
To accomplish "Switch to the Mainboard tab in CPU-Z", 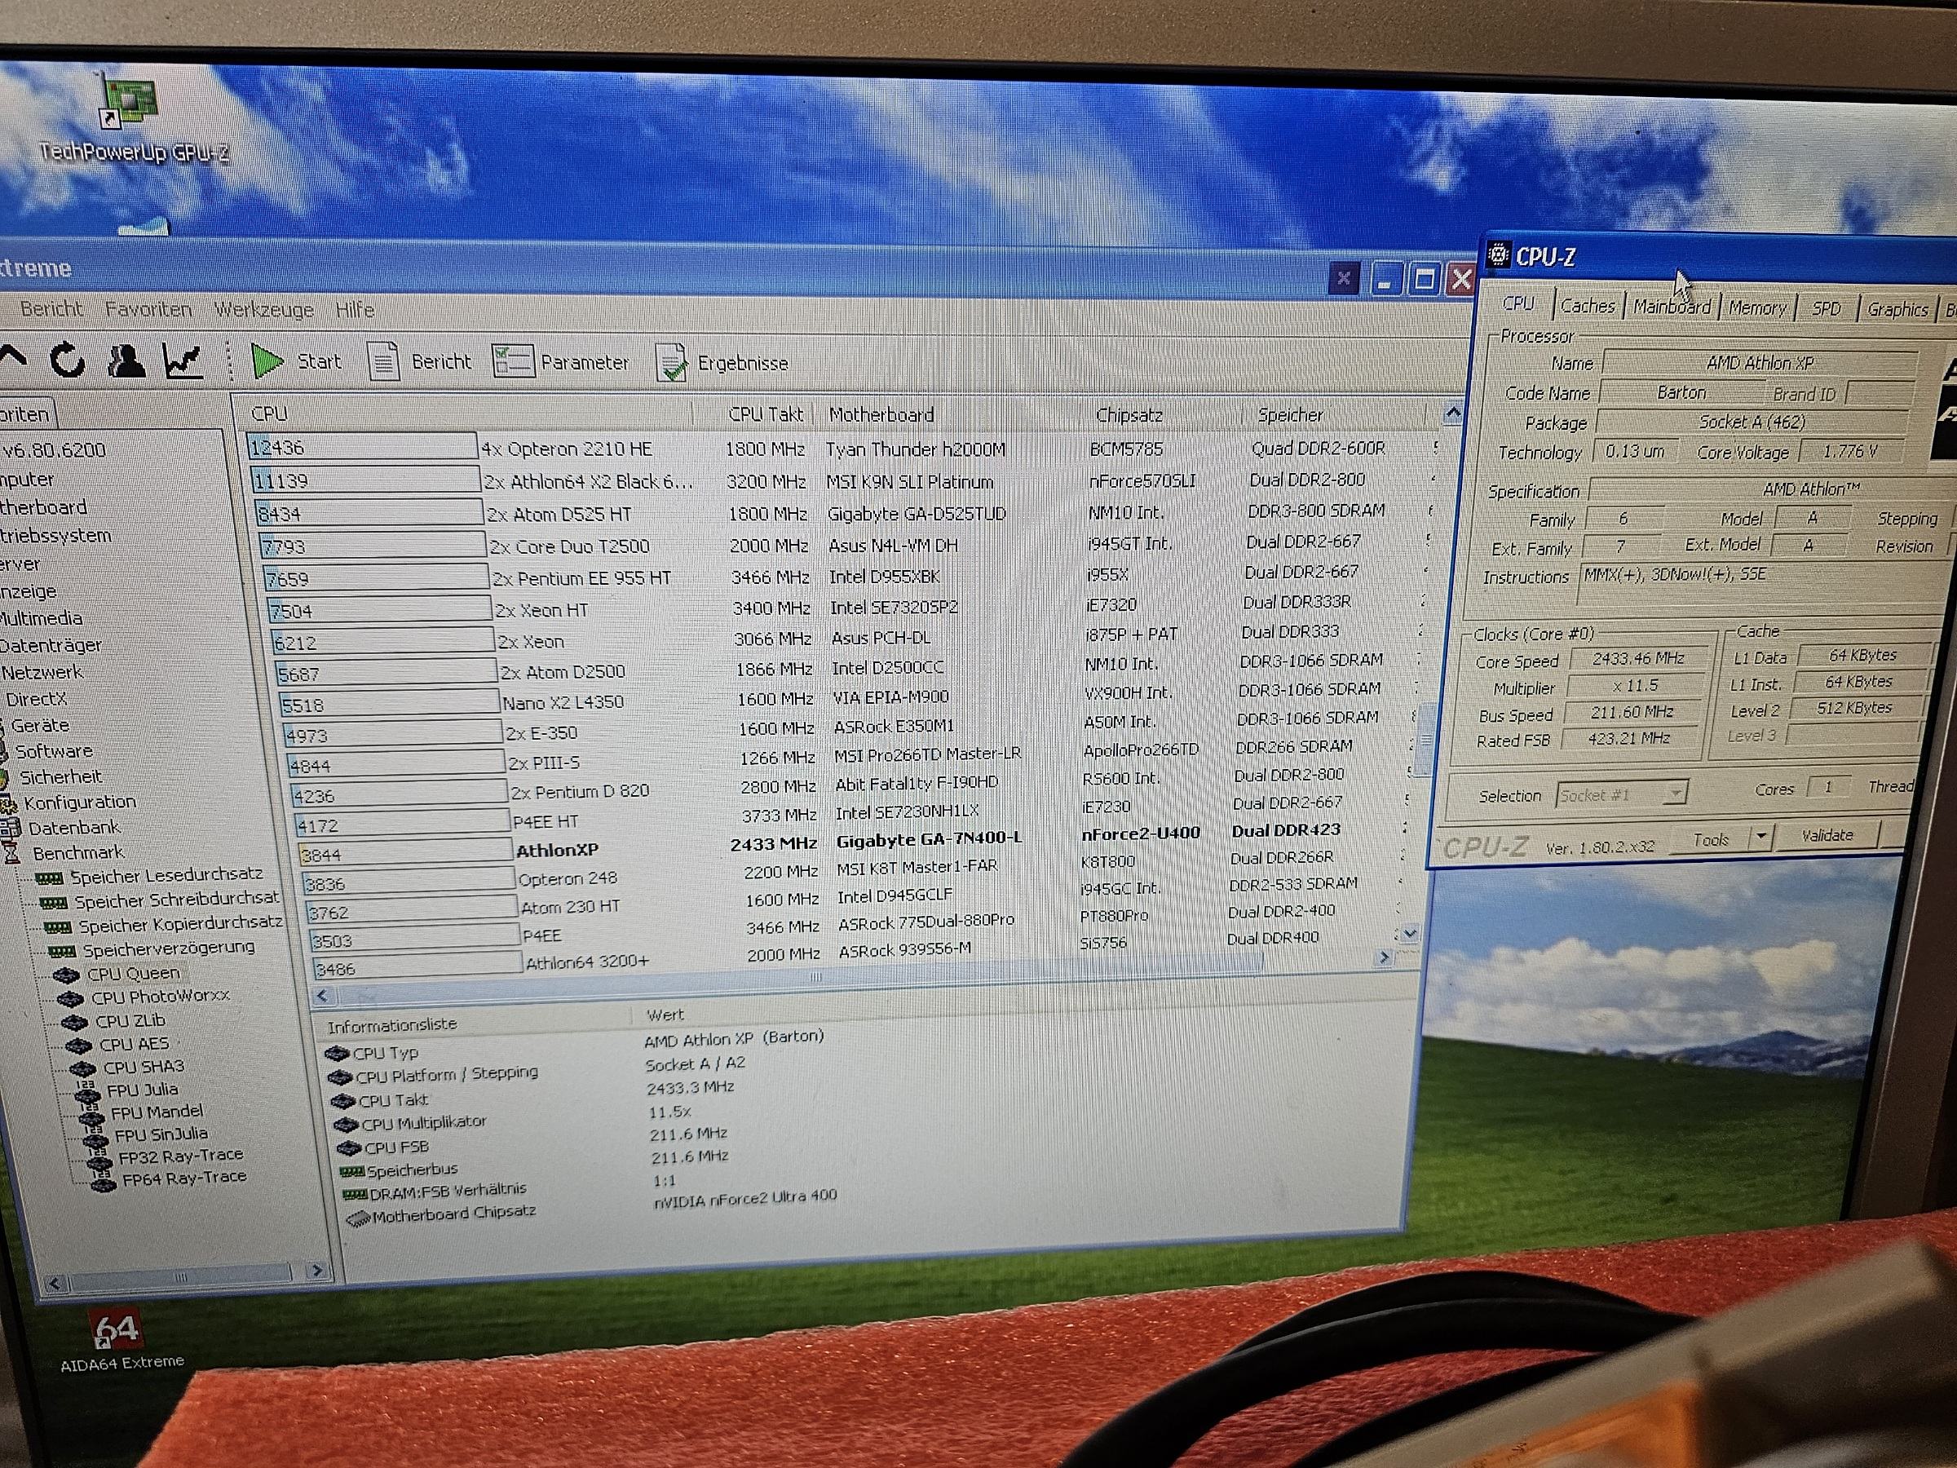I will [x=1672, y=306].
